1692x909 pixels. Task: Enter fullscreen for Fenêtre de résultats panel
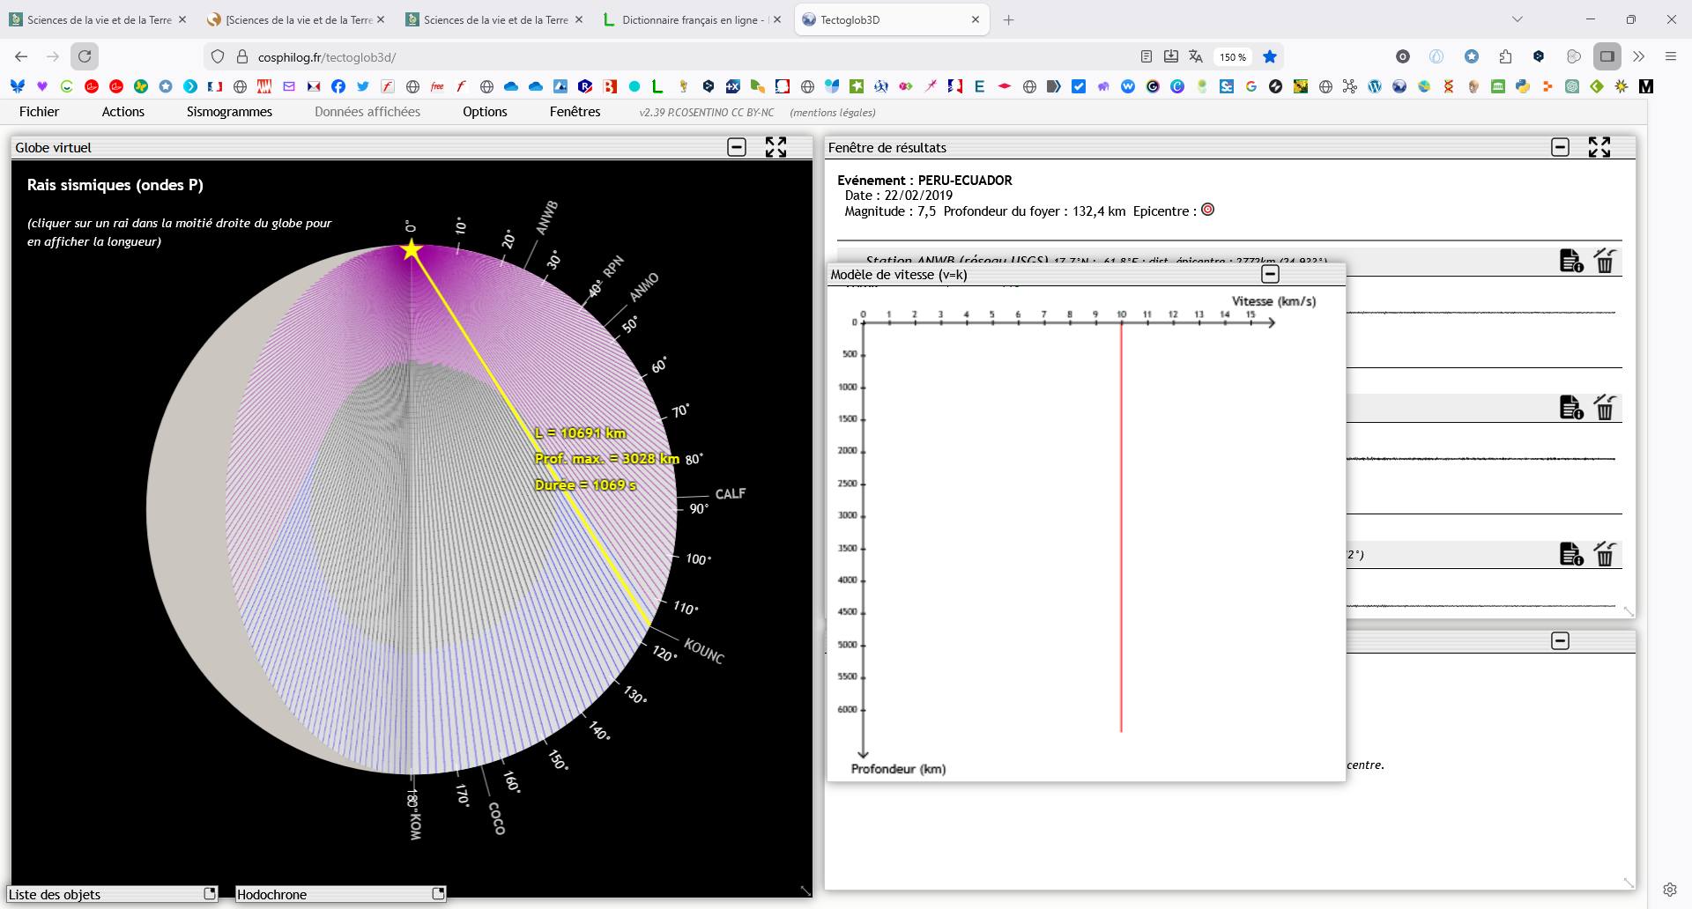click(x=1599, y=147)
